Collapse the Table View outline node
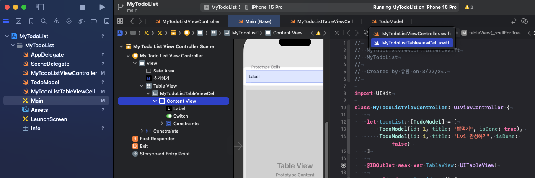535x178 pixels. click(x=142, y=86)
